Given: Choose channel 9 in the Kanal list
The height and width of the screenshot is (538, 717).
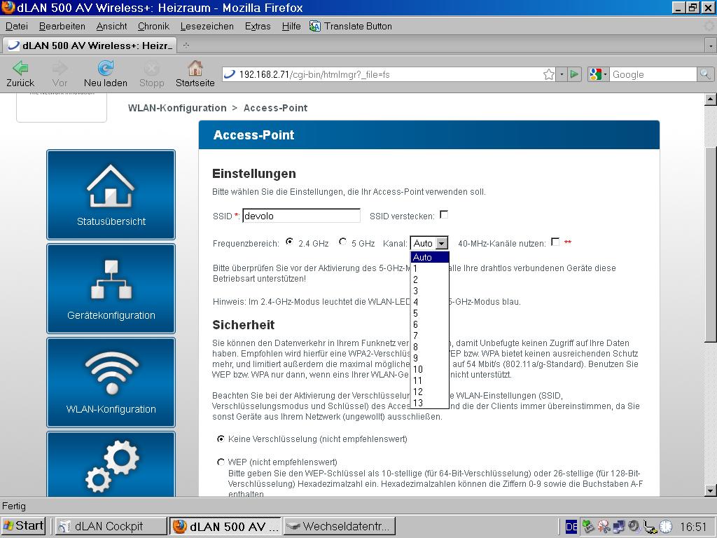Looking at the screenshot, I should pos(430,358).
